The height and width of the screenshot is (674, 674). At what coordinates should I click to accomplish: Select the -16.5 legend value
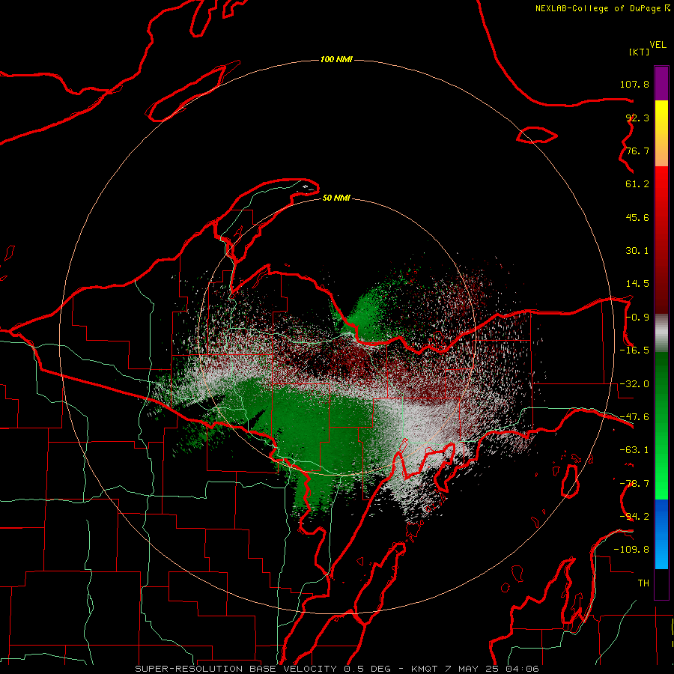tap(634, 350)
